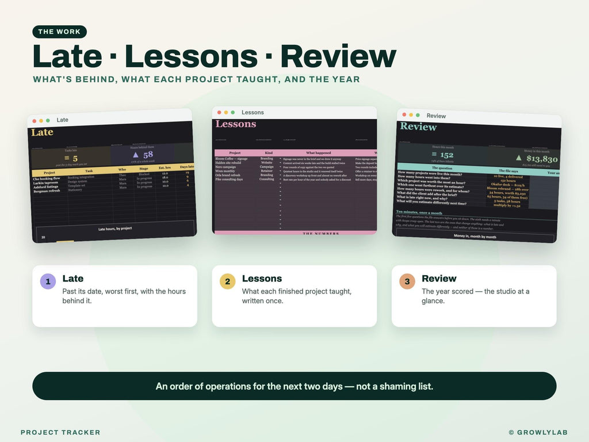
Task: Select the "Bloom Coffee — signage" lesson row
Action: click(295, 159)
